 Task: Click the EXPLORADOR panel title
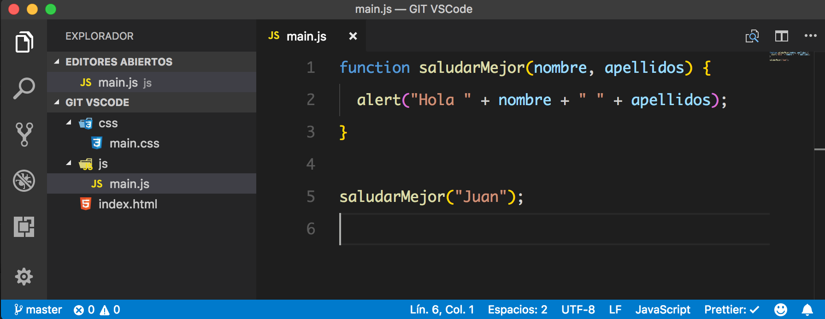(x=100, y=36)
